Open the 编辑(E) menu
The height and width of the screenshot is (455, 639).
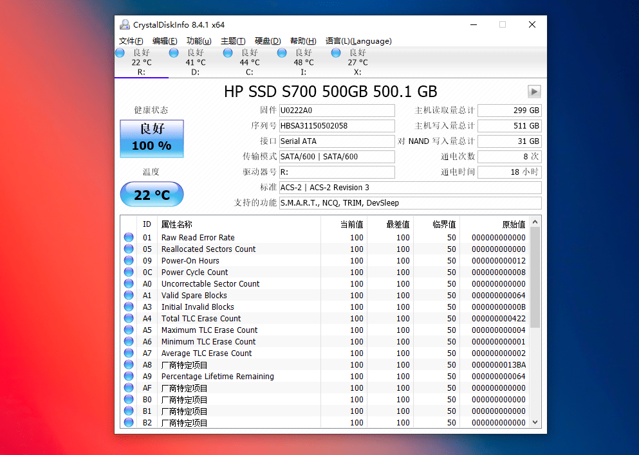(x=165, y=41)
